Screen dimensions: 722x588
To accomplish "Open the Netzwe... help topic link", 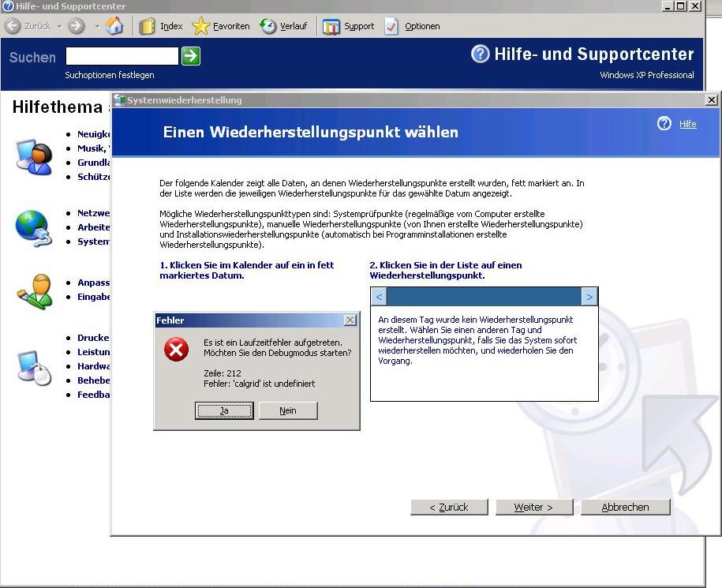I will pos(93,213).
